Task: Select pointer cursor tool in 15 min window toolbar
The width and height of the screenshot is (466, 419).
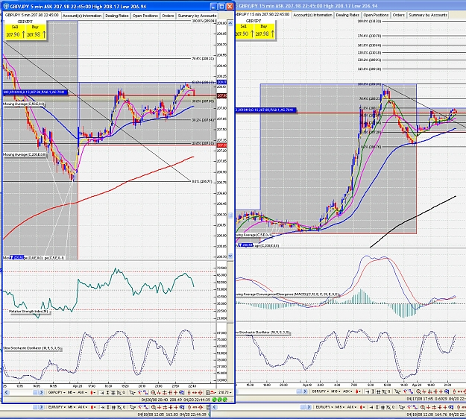Action: tap(397, 391)
